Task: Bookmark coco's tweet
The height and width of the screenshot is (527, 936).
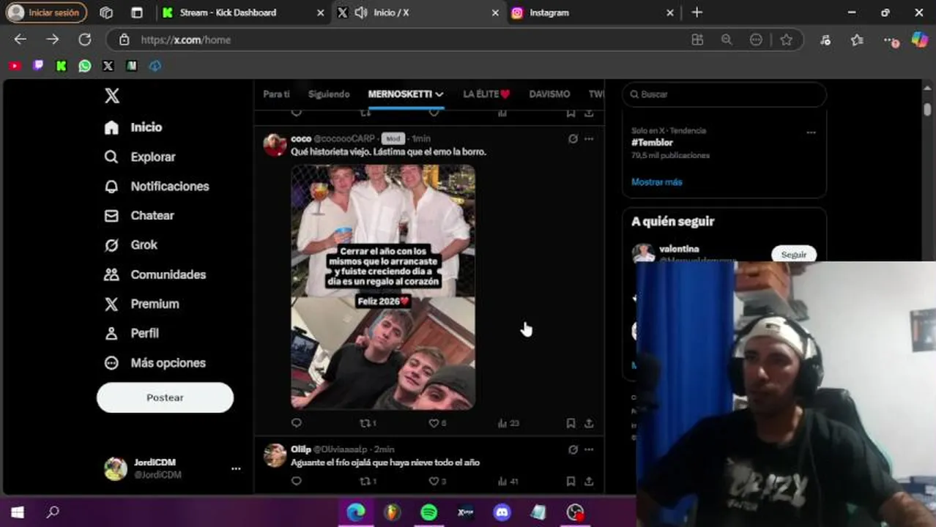Action: tap(571, 423)
